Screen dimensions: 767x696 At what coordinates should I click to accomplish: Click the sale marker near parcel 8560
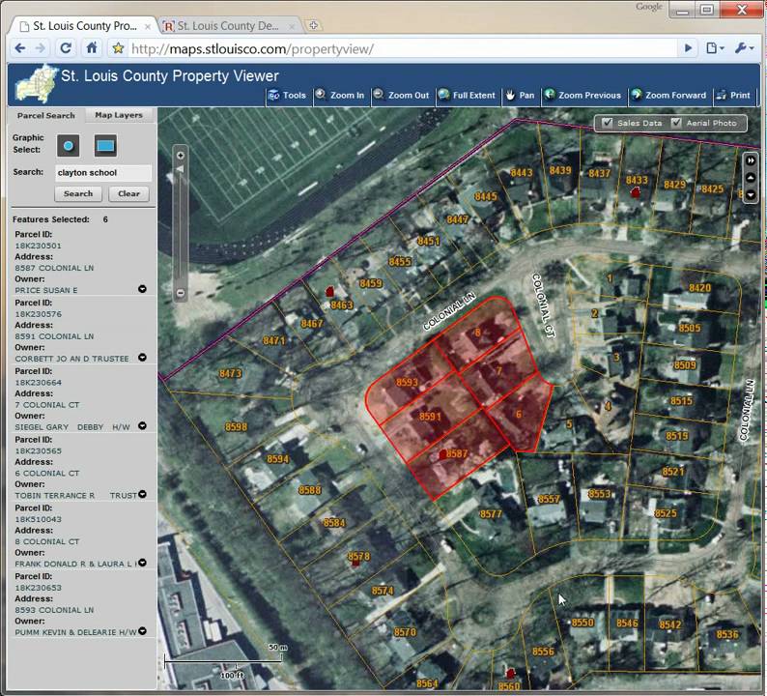[510, 674]
